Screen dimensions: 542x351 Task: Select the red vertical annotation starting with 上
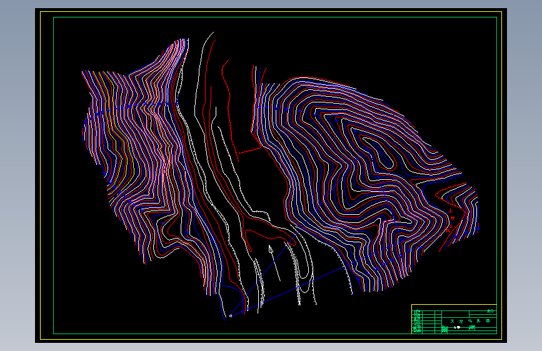click(x=451, y=220)
